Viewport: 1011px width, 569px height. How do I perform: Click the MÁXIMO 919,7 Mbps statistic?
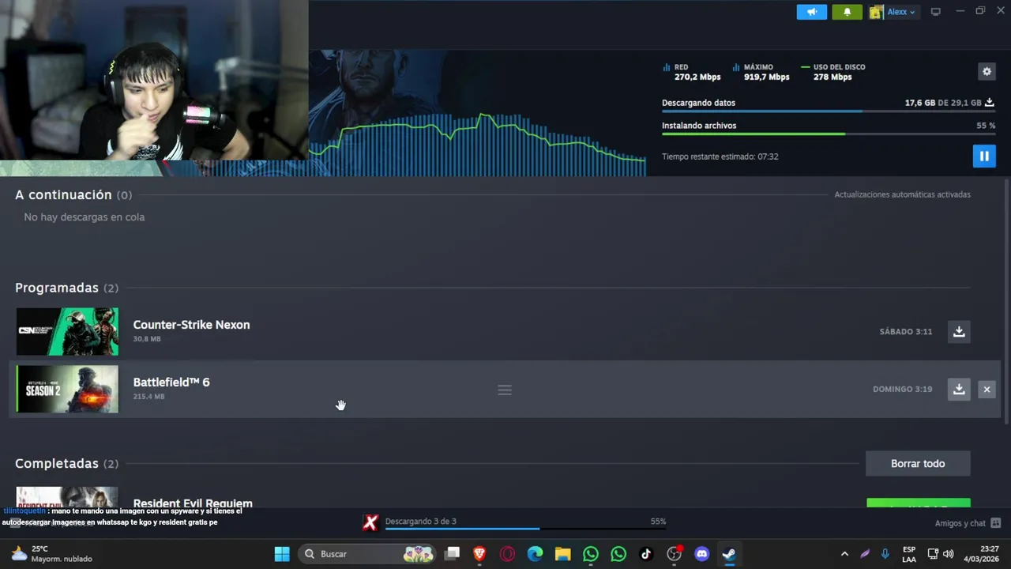coord(761,72)
